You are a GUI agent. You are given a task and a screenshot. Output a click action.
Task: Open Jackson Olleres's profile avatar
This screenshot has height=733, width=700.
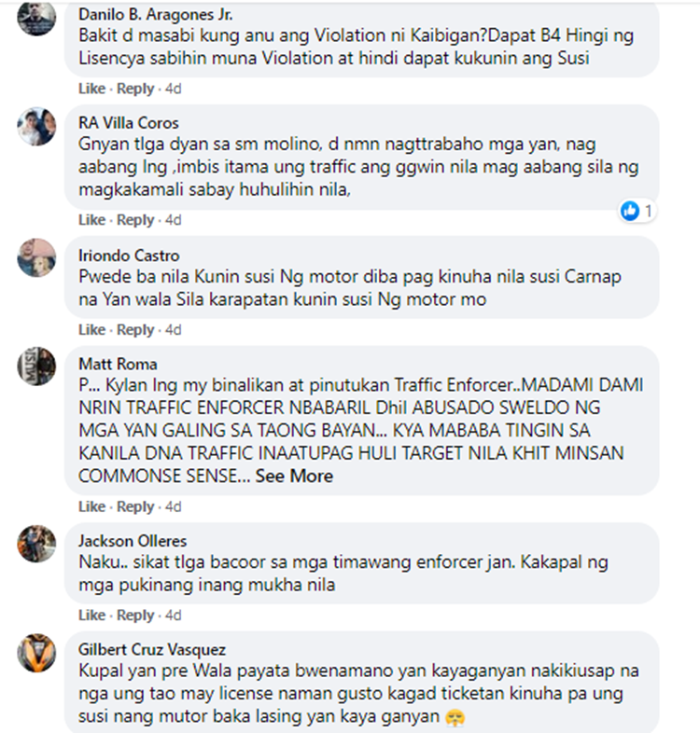(x=36, y=544)
